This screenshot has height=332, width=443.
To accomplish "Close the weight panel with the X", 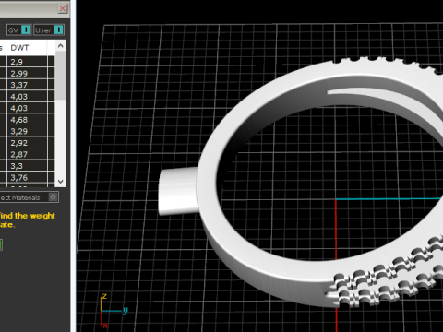I will 63,8.
